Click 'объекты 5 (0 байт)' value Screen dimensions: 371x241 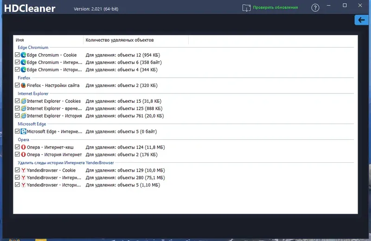(137, 131)
